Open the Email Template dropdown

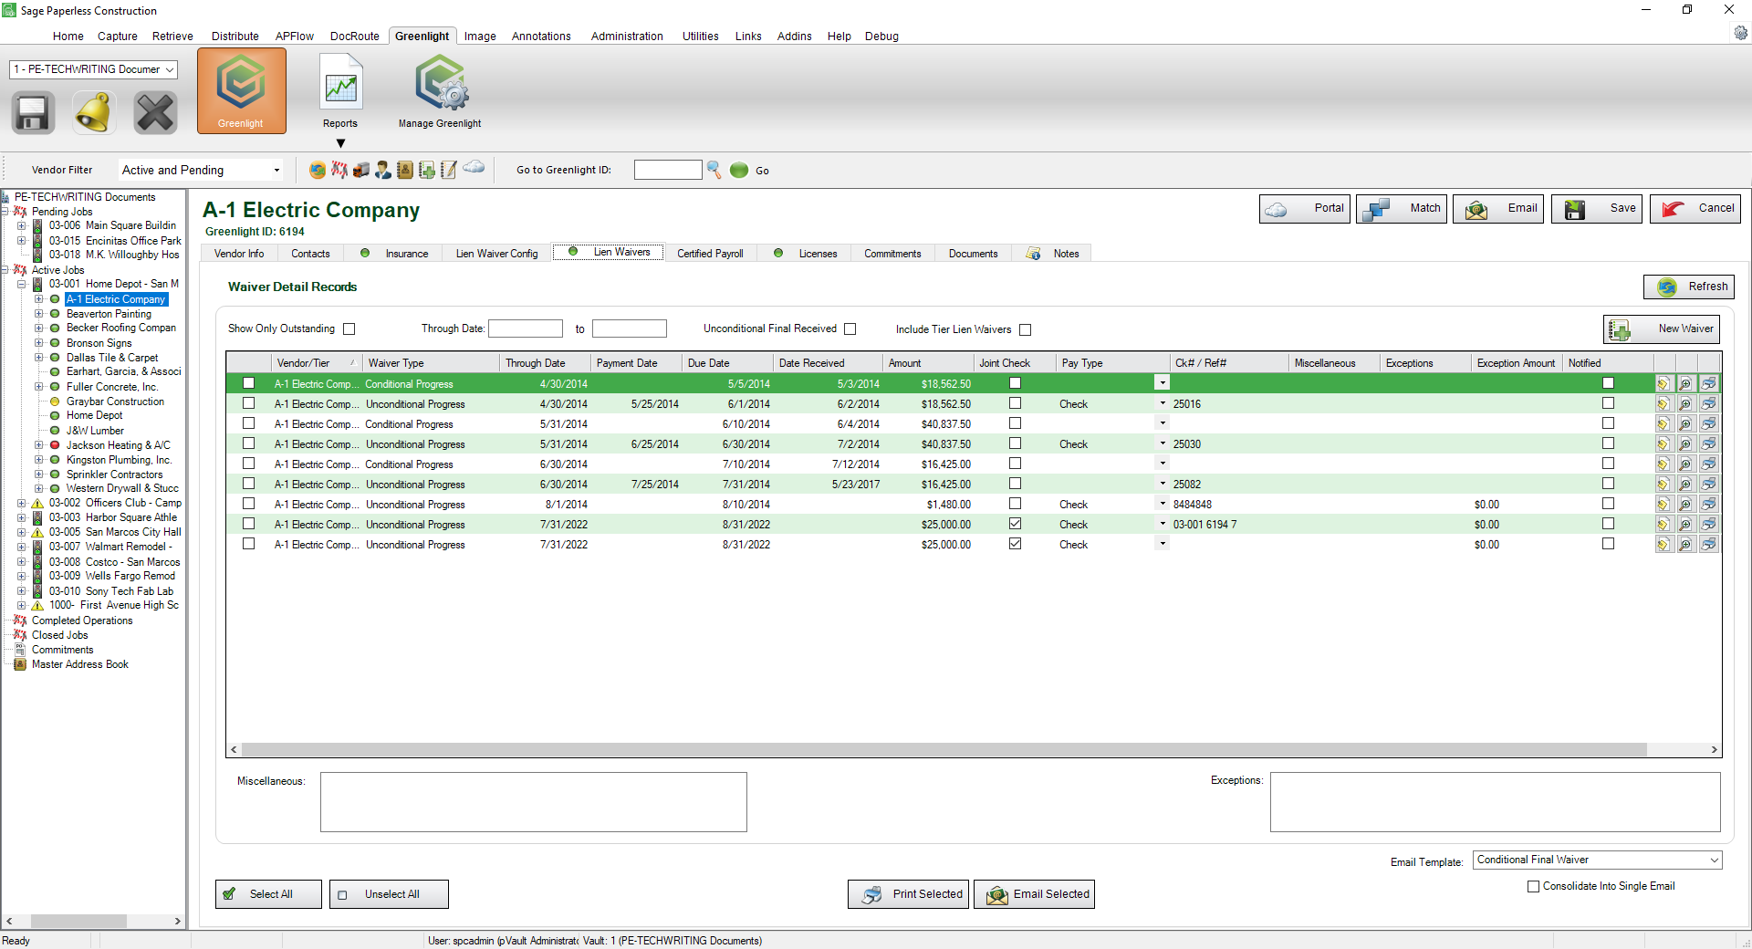1597,860
